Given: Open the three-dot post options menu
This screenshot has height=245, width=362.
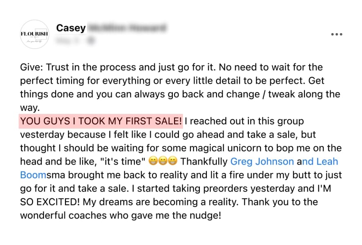Looking at the screenshot, I should coord(337,34).
